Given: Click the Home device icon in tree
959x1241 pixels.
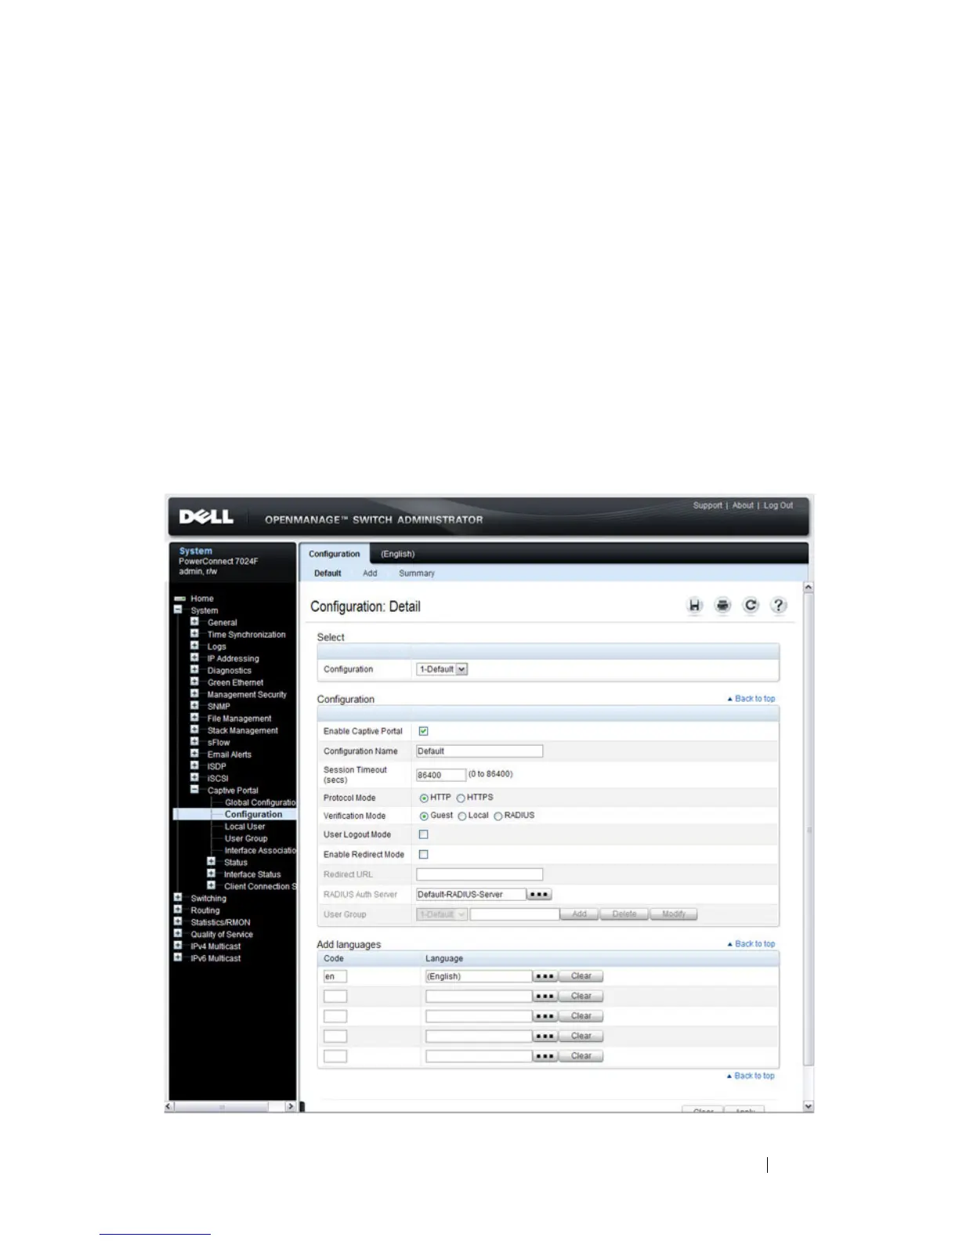Looking at the screenshot, I should (179, 599).
